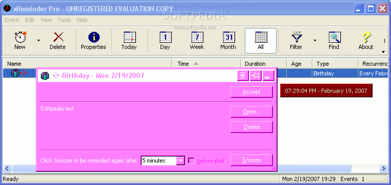The image size is (391, 185).
Task: Jump to Today in the toolbar
Action: [129, 41]
